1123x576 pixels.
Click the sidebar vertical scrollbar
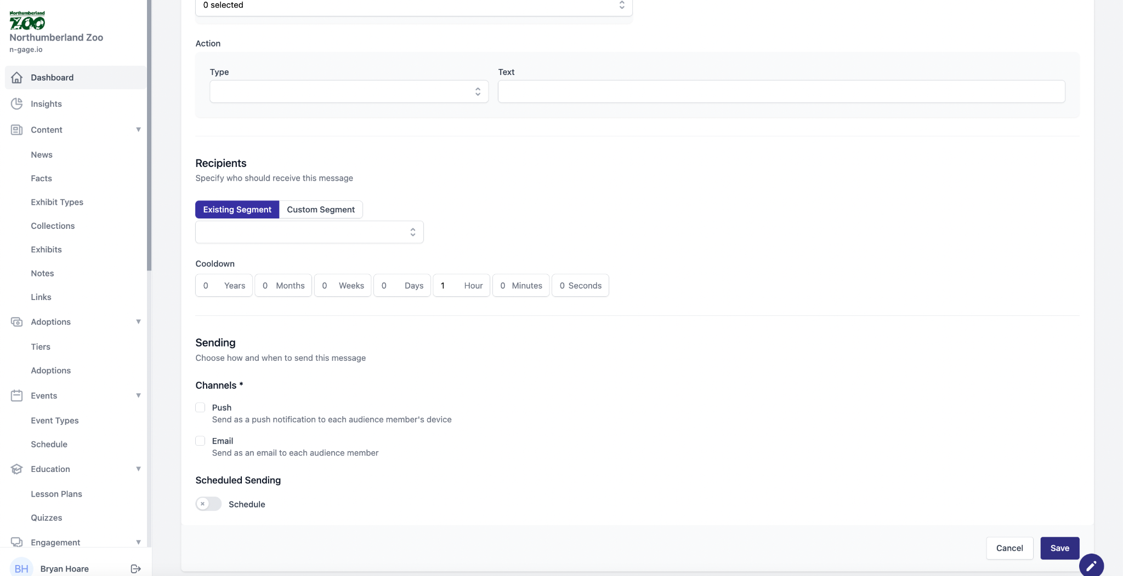click(149, 137)
